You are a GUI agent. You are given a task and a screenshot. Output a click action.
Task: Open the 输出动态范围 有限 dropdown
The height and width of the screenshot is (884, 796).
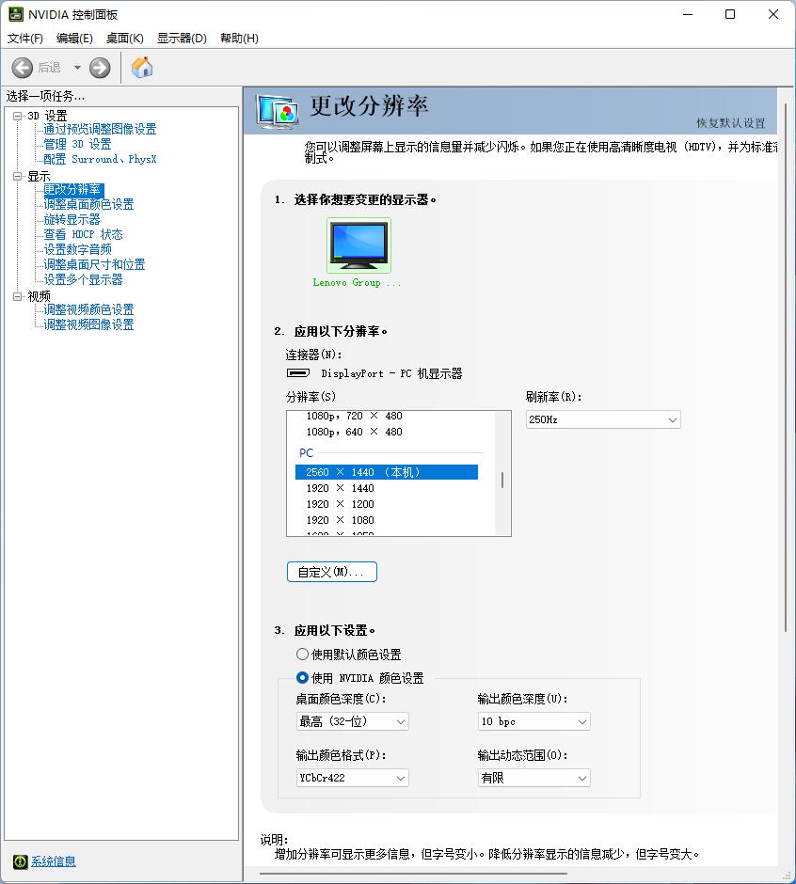(533, 778)
